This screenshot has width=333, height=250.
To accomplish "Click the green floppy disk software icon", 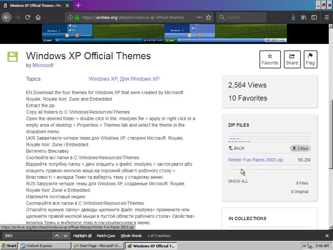I will click(x=13, y=57).
